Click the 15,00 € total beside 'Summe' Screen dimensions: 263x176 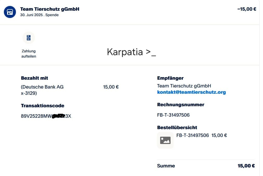point(246,166)
